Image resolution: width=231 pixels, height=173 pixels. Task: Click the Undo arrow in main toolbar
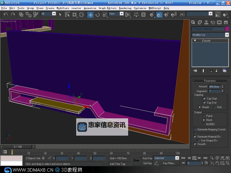coord(6,15)
